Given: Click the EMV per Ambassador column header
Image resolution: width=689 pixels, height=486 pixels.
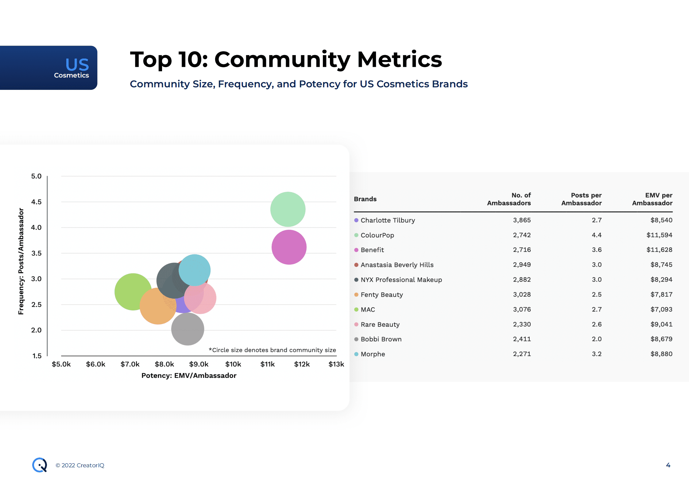Looking at the screenshot, I should pyautogui.click(x=652, y=199).
